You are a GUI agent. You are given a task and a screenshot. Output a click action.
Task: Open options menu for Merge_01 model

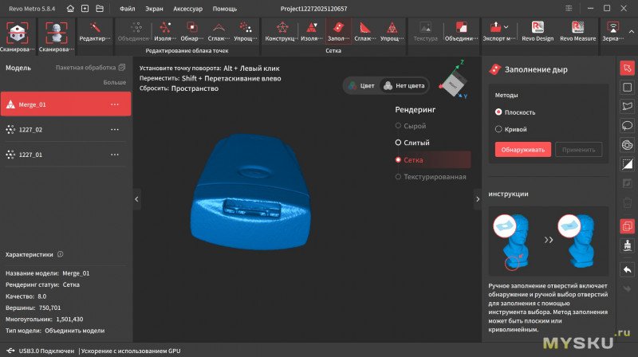click(x=115, y=104)
